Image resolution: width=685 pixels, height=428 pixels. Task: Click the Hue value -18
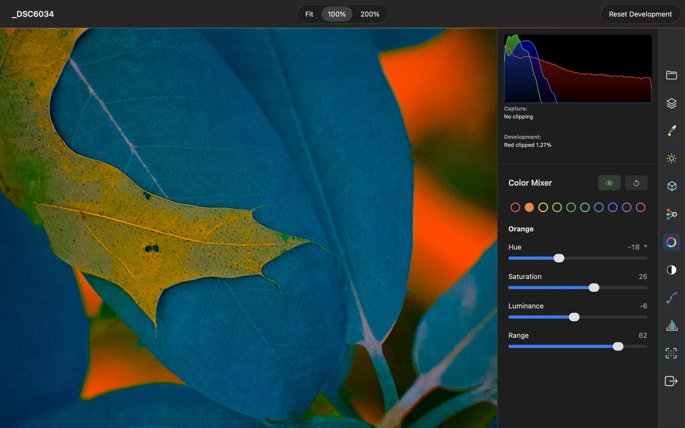point(634,247)
